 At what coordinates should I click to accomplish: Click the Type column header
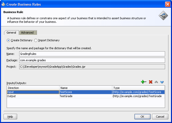(x=138, y=88)
